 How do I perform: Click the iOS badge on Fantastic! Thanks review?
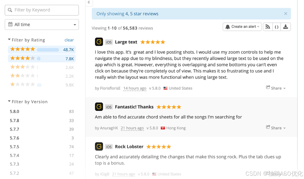click(x=109, y=107)
